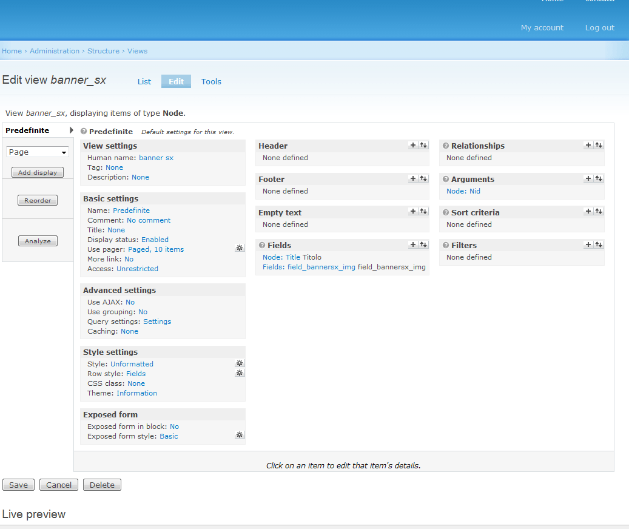Add a new field to Fields

point(413,244)
